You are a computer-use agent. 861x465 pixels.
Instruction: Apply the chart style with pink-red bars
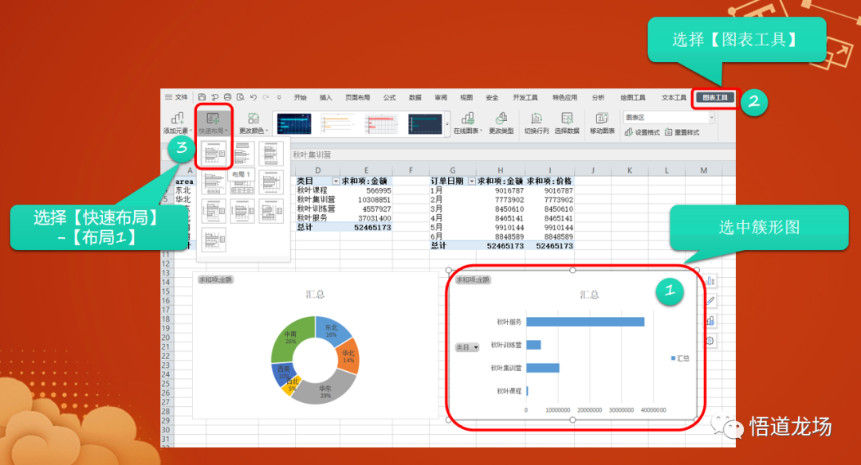pyautogui.click(x=381, y=124)
